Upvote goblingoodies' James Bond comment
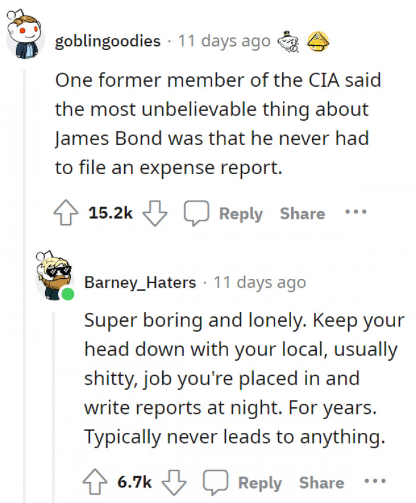Image resolution: width=416 pixels, height=503 pixels. point(67,211)
